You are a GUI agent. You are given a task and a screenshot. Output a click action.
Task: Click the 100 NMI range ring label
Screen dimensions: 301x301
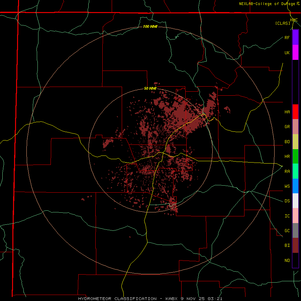click(150, 26)
